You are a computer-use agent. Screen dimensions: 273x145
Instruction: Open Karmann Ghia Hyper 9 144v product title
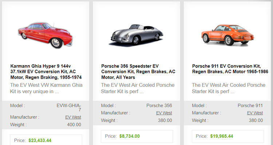coord(46,72)
